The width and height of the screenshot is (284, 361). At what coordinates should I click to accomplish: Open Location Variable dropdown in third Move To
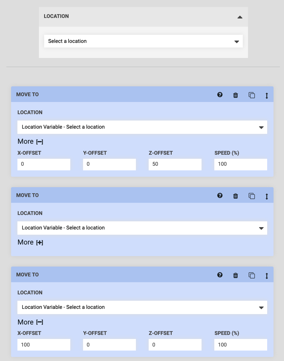(142, 307)
